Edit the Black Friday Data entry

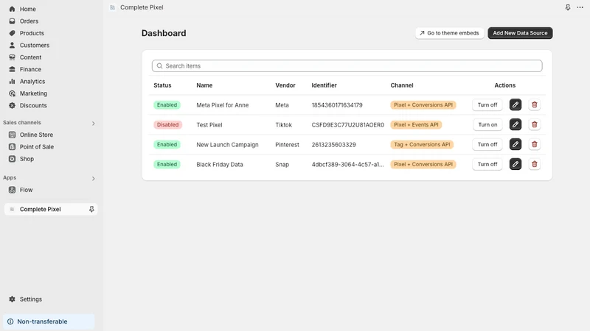515,164
